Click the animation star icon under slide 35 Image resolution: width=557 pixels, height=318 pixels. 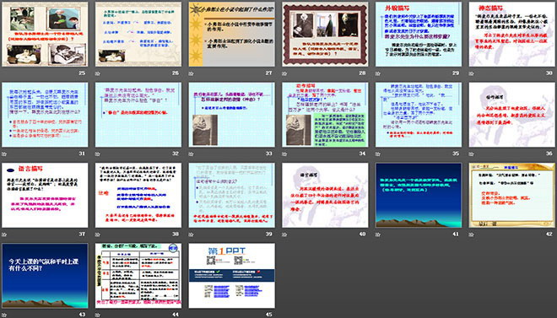pyautogui.click(x=378, y=154)
